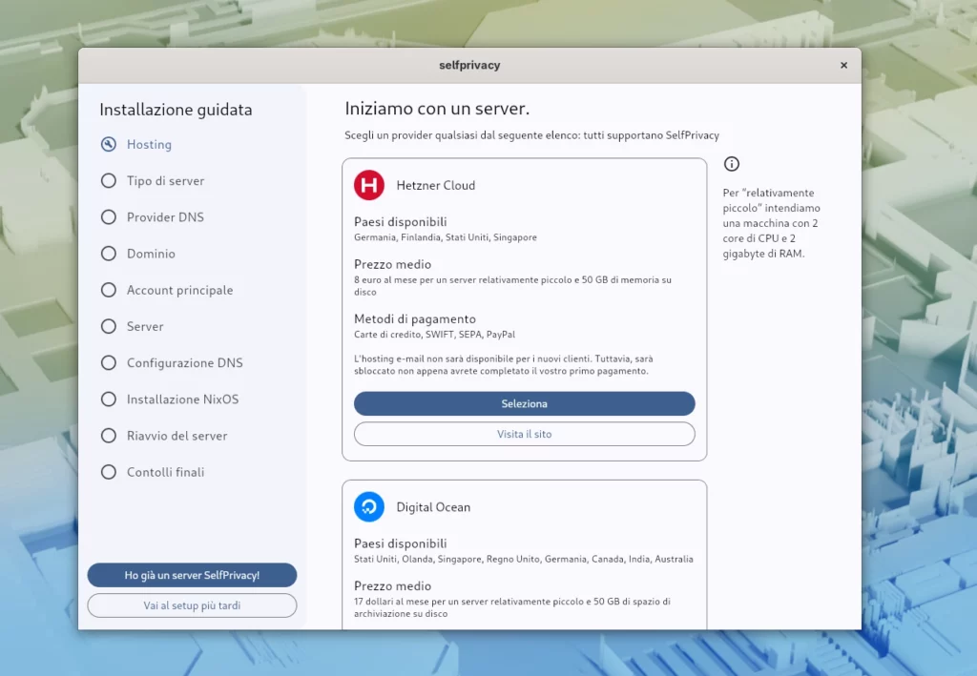The height and width of the screenshot is (676, 977).
Task: Click Ho già un server SelfPrivacy!
Action: [x=192, y=575]
